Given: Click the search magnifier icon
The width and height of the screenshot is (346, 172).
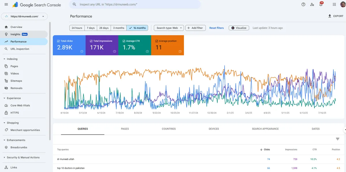Looking at the screenshot, I should click(74, 4).
